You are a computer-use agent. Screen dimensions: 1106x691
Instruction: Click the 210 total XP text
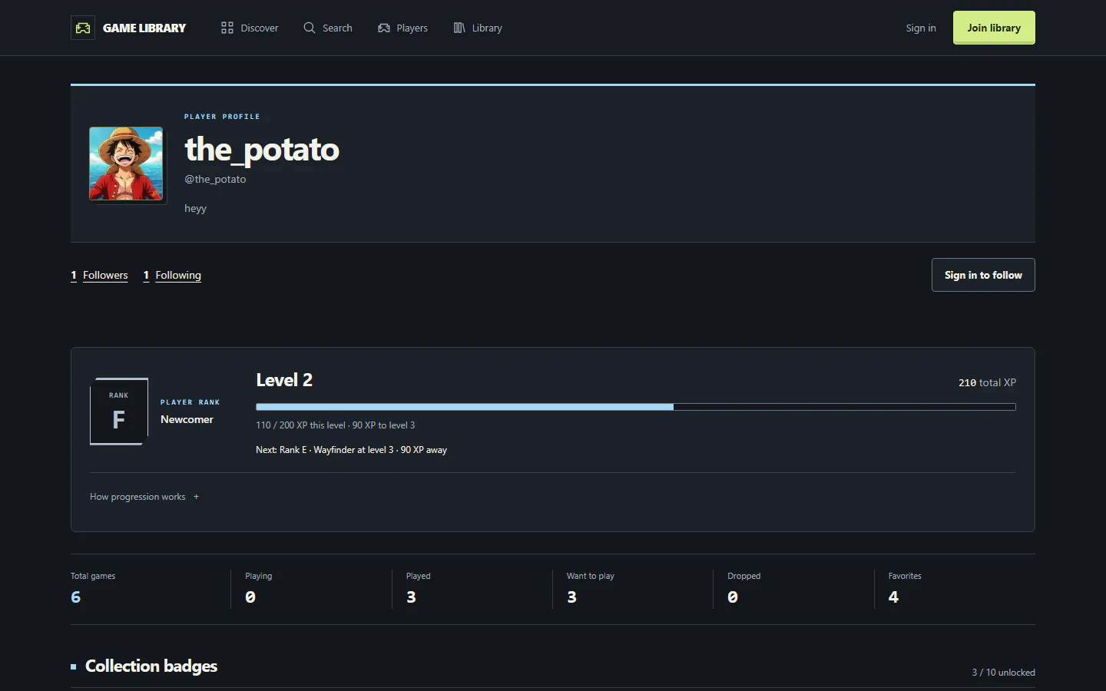click(x=987, y=382)
